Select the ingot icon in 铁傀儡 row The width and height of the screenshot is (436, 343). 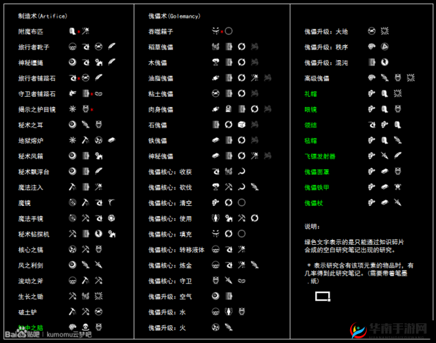click(x=216, y=140)
